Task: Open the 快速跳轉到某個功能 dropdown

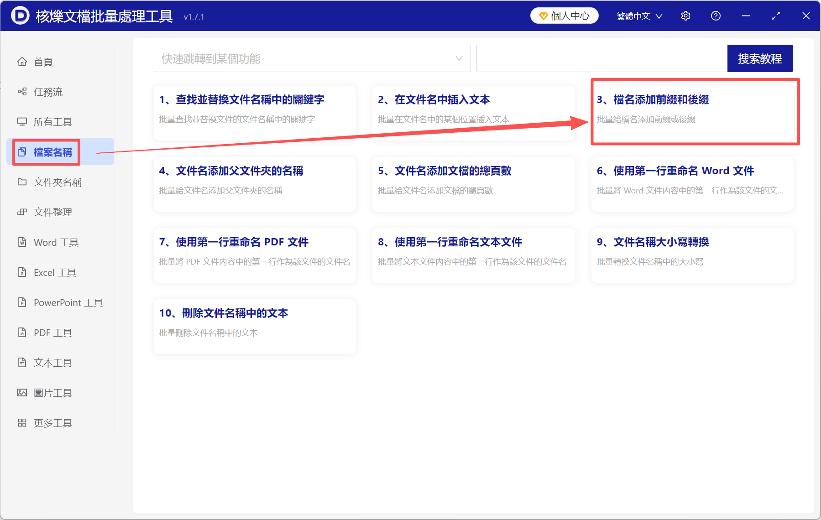Action: pos(312,58)
